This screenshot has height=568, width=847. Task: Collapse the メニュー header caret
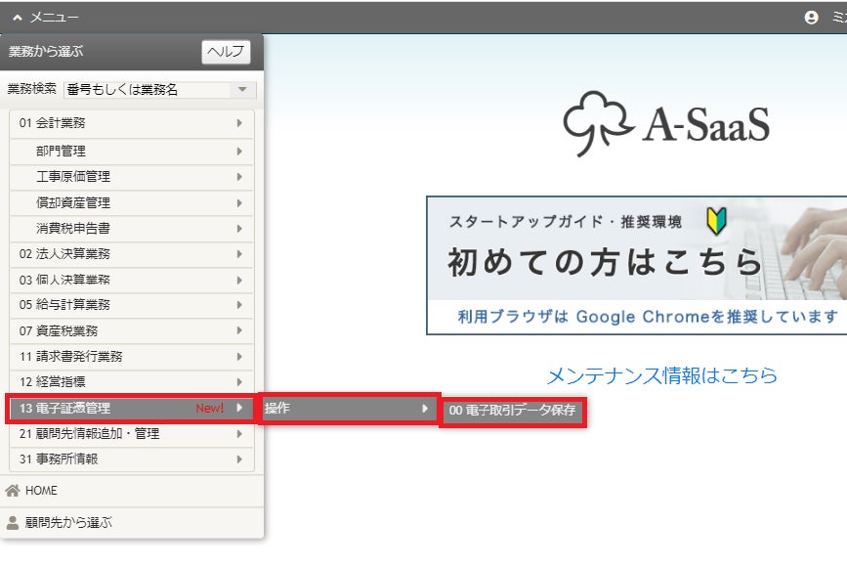[18, 18]
